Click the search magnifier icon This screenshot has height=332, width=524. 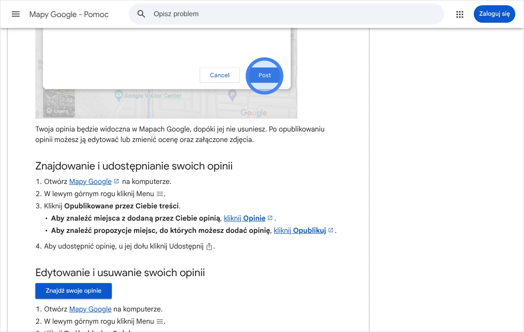coord(141,14)
